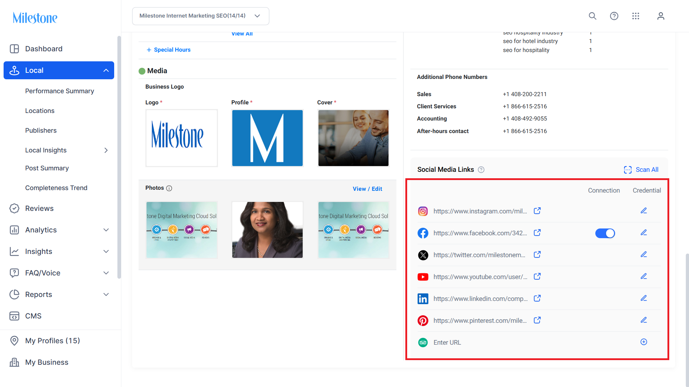Screen dimensions: 689x387
Task: Click the Facebook URL link
Action: click(x=480, y=233)
